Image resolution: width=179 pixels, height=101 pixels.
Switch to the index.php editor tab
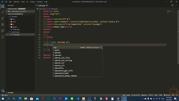coord(42,6)
